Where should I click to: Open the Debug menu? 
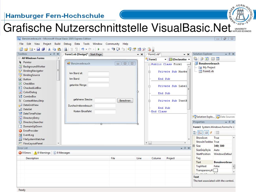67,44
